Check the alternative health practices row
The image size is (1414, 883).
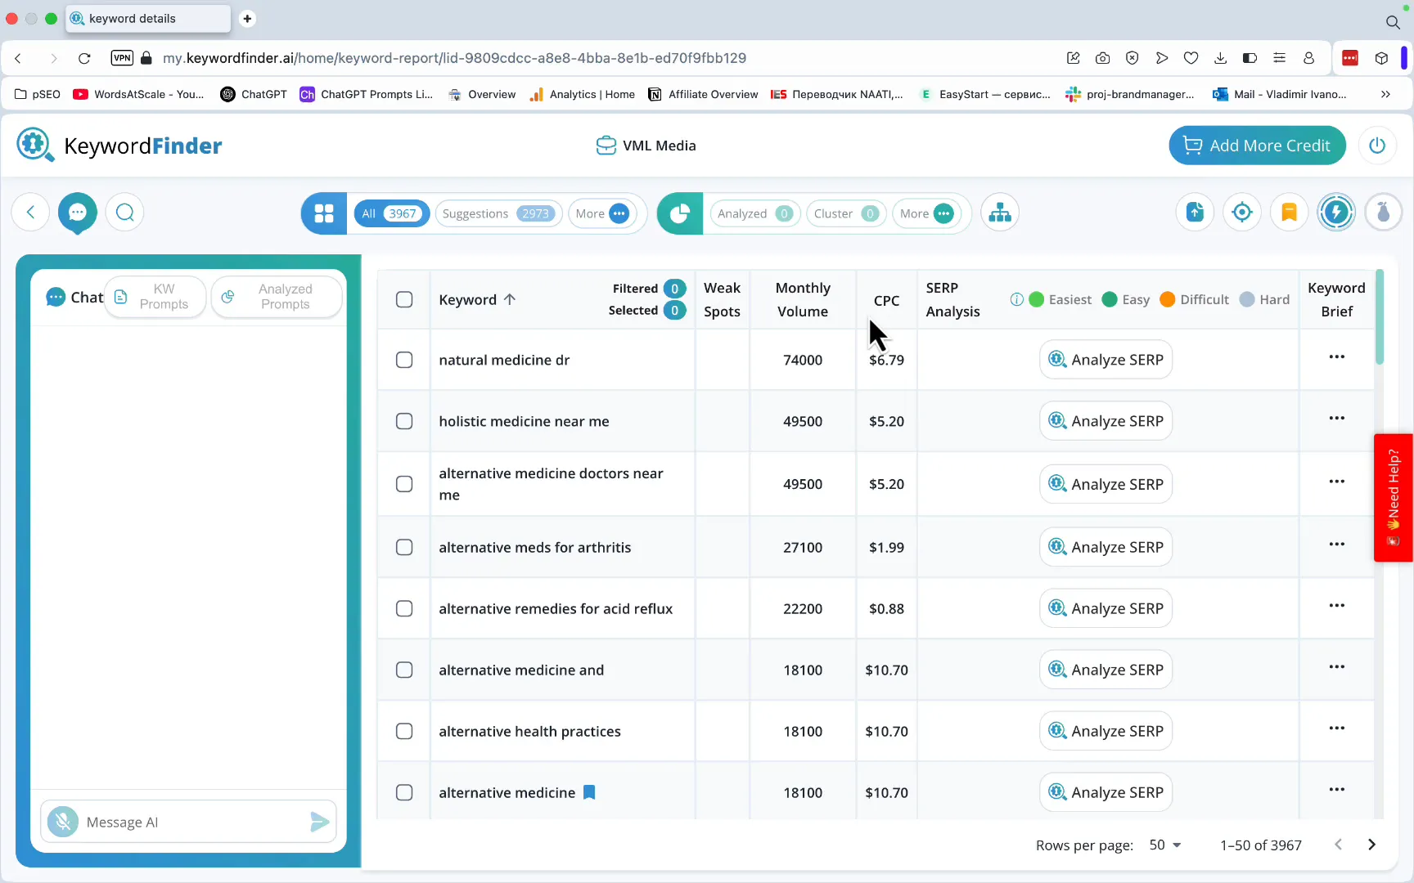pyautogui.click(x=404, y=731)
